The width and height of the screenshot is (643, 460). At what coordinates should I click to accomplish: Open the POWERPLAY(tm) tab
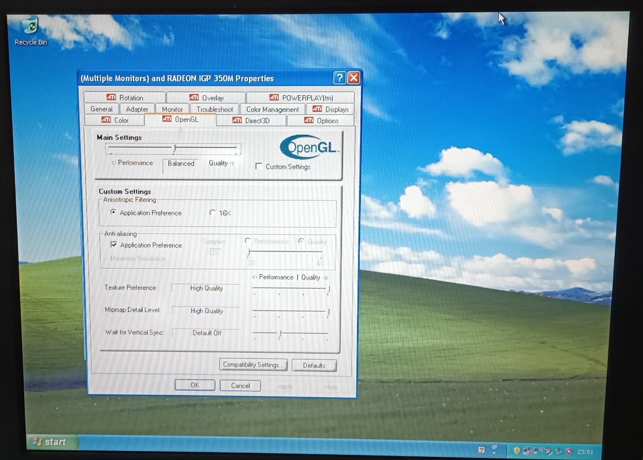point(301,98)
